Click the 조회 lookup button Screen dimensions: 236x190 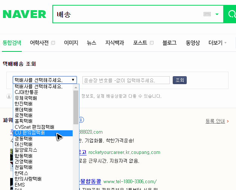180,80
